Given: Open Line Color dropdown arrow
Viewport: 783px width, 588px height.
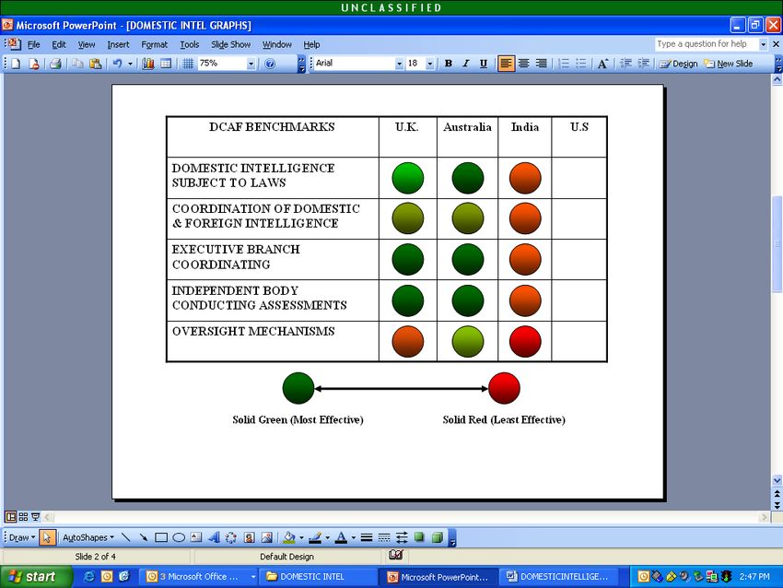Looking at the screenshot, I should click(328, 537).
